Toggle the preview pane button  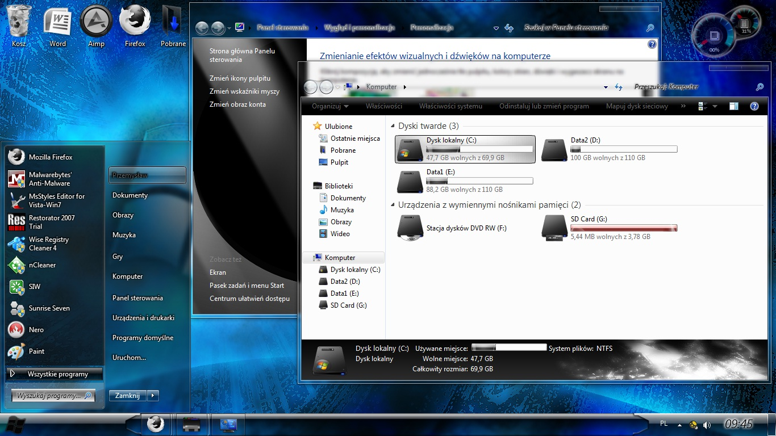point(734,106)
